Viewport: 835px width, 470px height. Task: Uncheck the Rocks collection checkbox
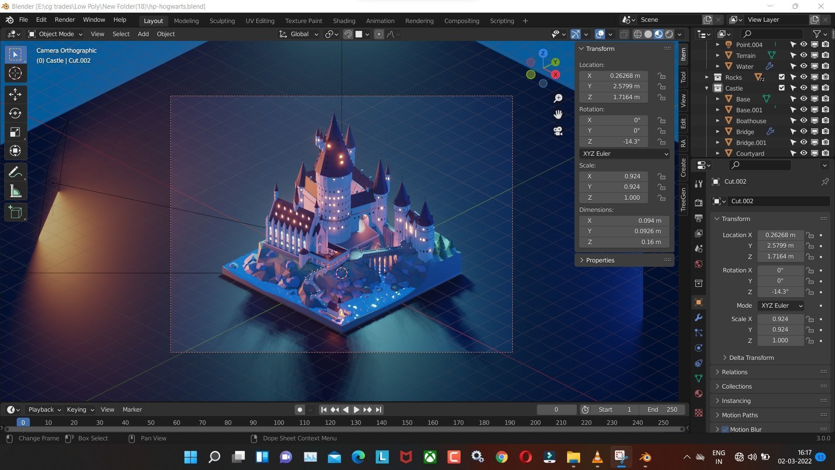(x=782, y=77)
